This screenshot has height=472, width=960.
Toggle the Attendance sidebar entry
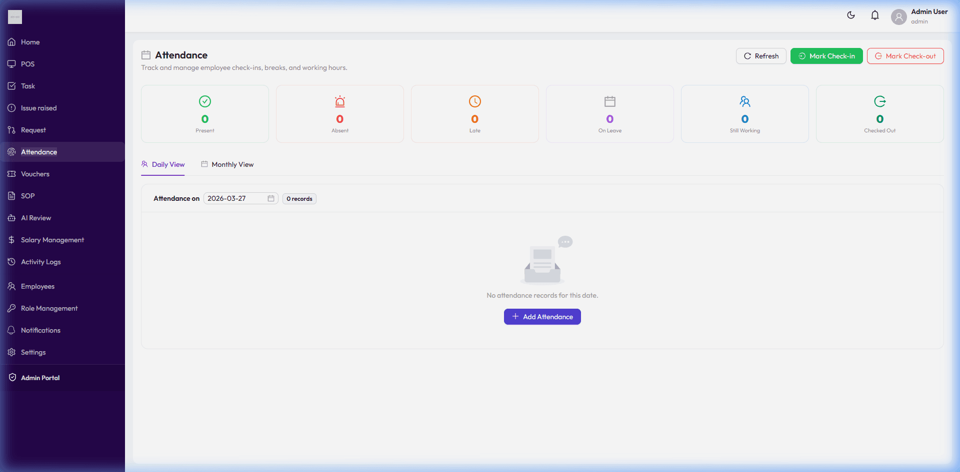point(39,152)
